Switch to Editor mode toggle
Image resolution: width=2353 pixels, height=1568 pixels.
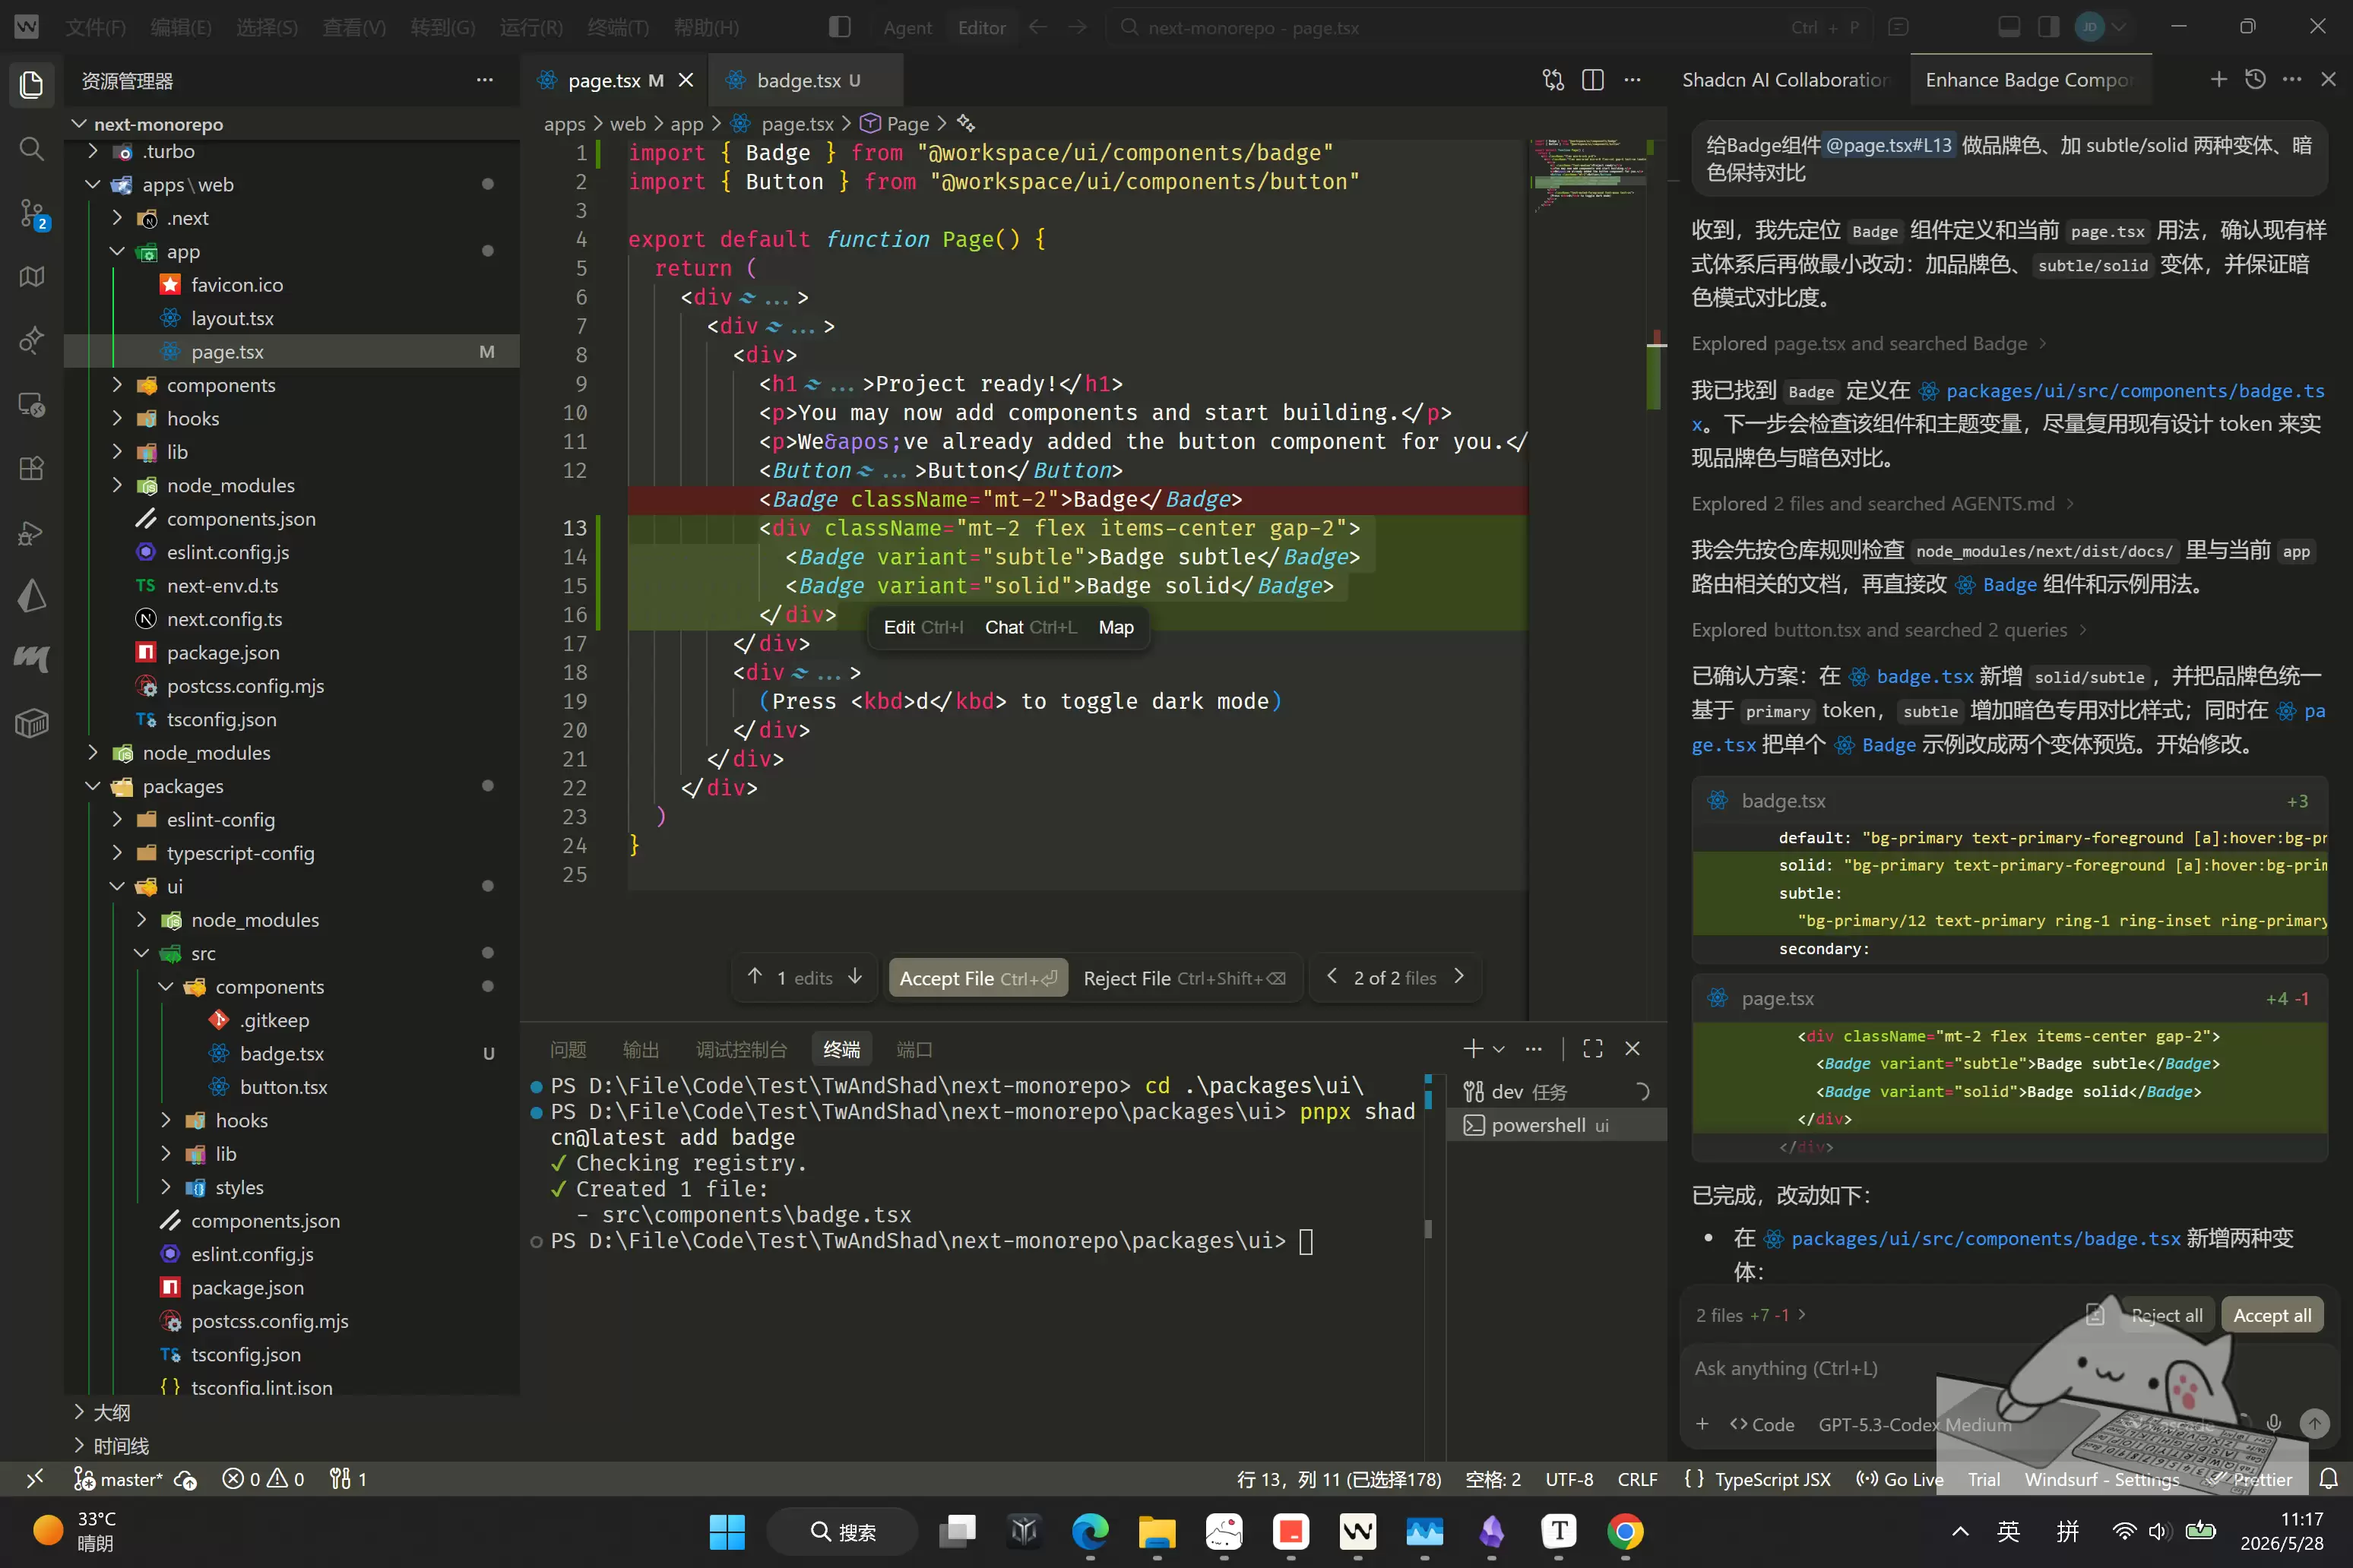click(x=981, y=28)
